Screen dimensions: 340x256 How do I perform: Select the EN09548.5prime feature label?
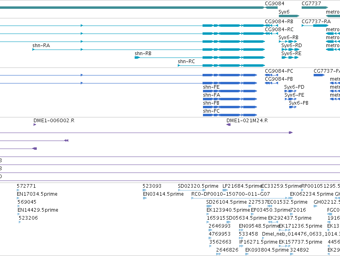[259, 226]
